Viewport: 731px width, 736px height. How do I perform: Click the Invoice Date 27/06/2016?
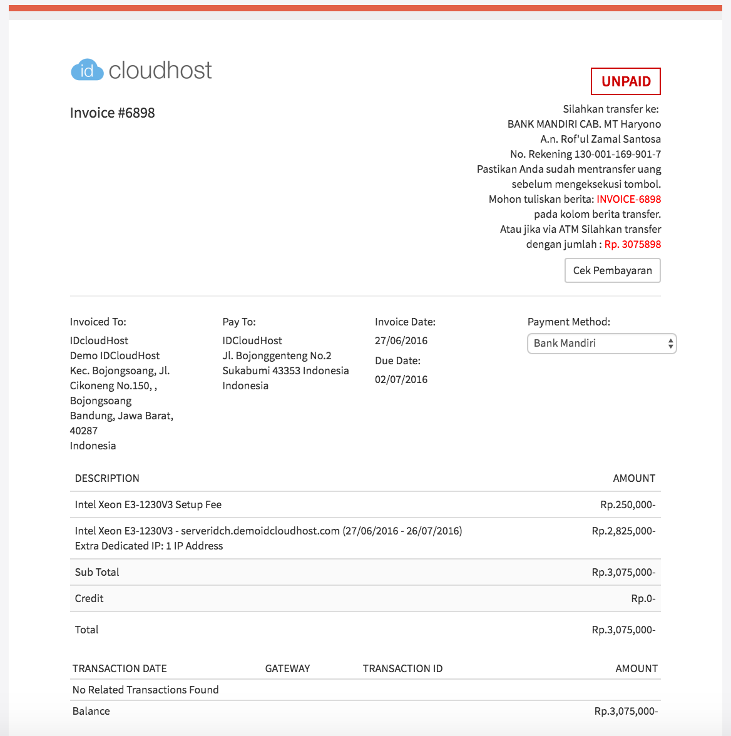(x=401, y=340)
